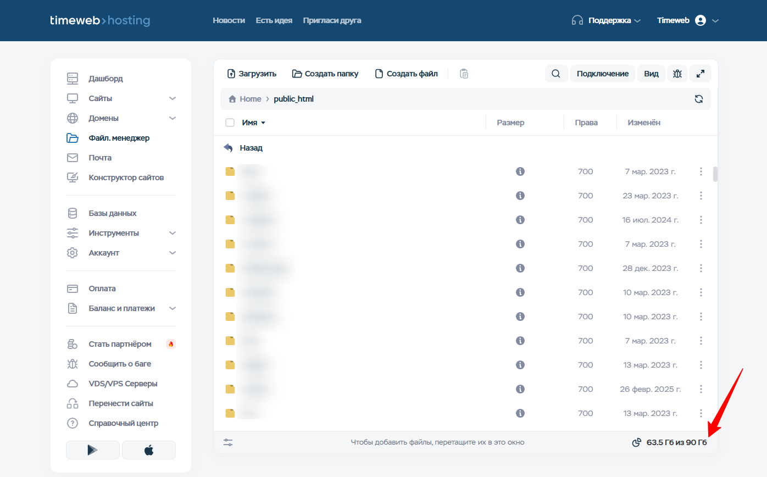Open the Пригласи друга link
This screenshot has width=767, height=477.
(x=332, y=20)
